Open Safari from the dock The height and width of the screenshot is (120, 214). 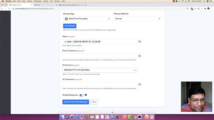77,117
